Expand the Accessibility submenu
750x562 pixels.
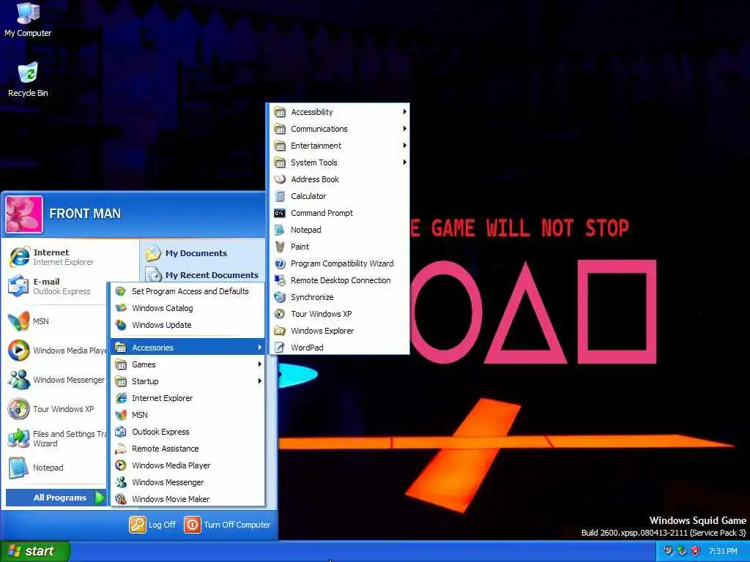click(340, 112)
